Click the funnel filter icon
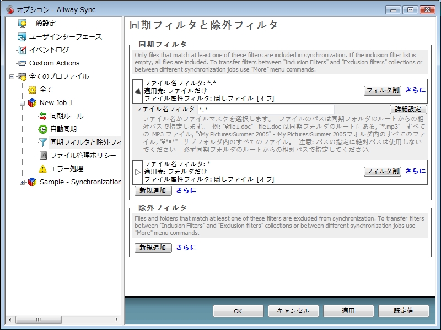 pyautogui.click(x=43, y=142)
